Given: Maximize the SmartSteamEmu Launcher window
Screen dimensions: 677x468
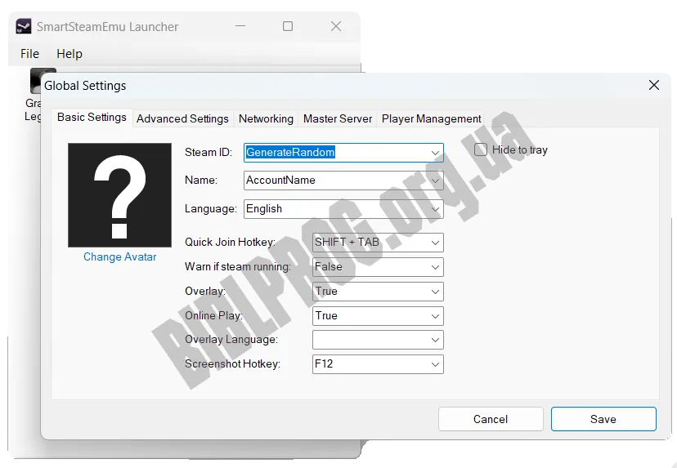Looking at the screenshot, I should point(288,26).
